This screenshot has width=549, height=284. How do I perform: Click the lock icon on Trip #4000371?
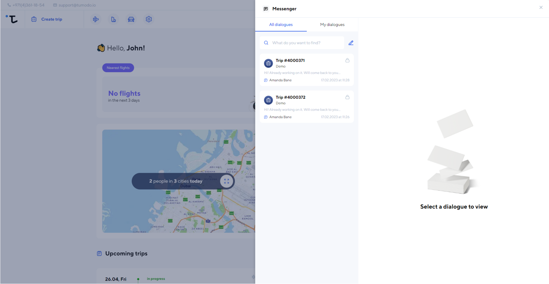pyautogui.click(x=347, y=60)
